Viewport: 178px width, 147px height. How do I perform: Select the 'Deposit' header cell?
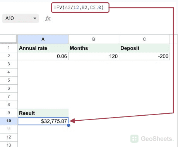coord(144,48)
